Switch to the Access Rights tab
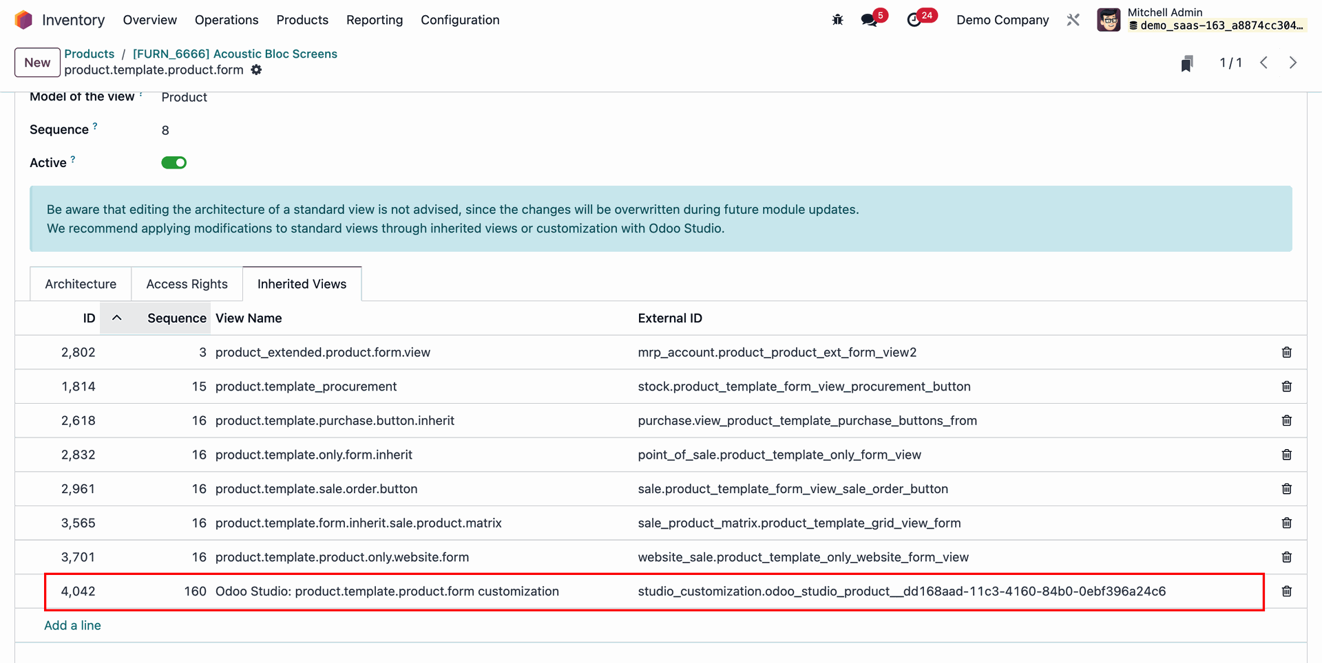The image size is (1322, 663). click(187, 284)
